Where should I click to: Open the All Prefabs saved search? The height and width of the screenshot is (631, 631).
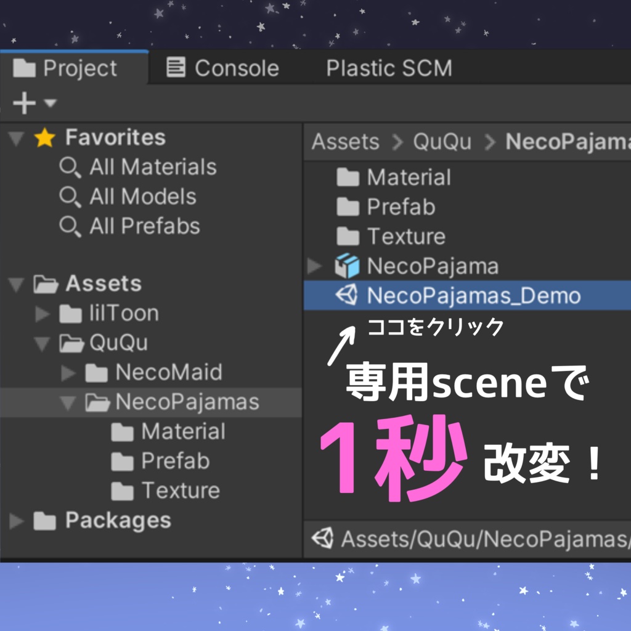point(129,226)
